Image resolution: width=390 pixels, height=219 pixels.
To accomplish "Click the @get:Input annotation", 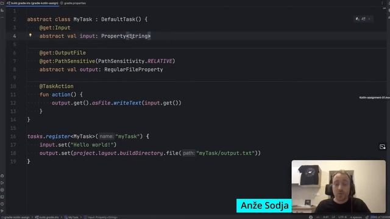I will coord(55,28).
